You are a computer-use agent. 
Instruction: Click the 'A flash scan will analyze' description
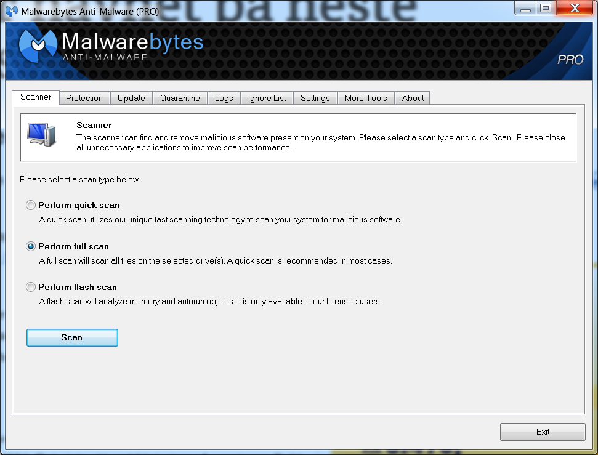[210, 301]
